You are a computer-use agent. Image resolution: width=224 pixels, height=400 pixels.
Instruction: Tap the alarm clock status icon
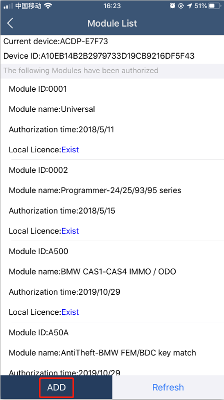[x=172, y=6]
